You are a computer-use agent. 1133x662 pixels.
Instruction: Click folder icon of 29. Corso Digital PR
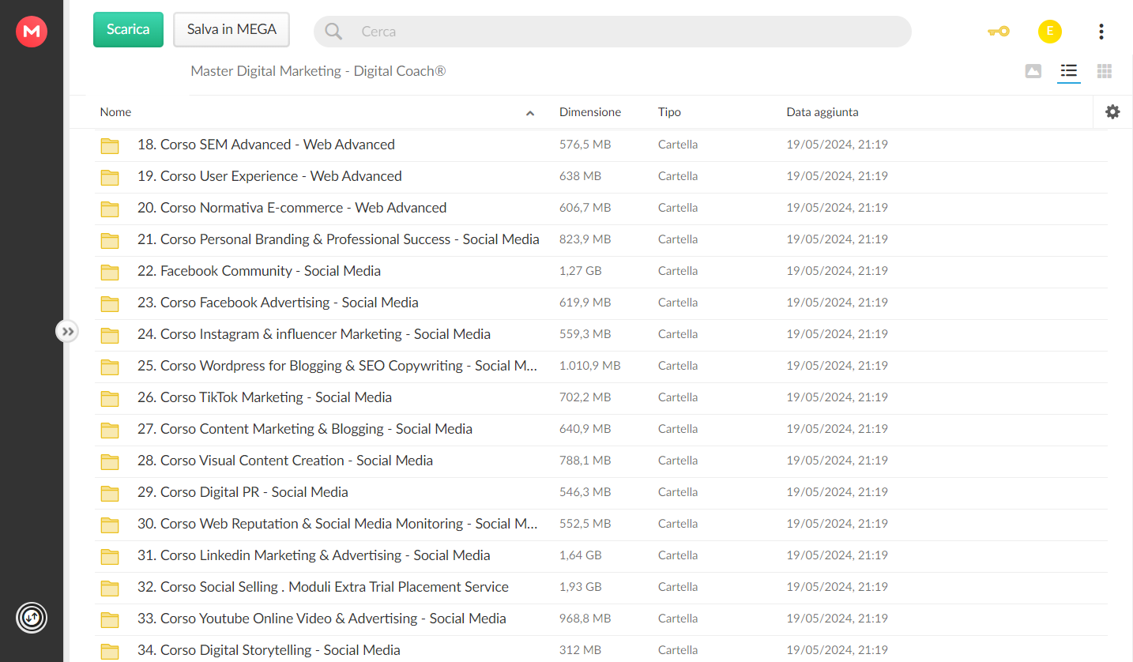110,493
